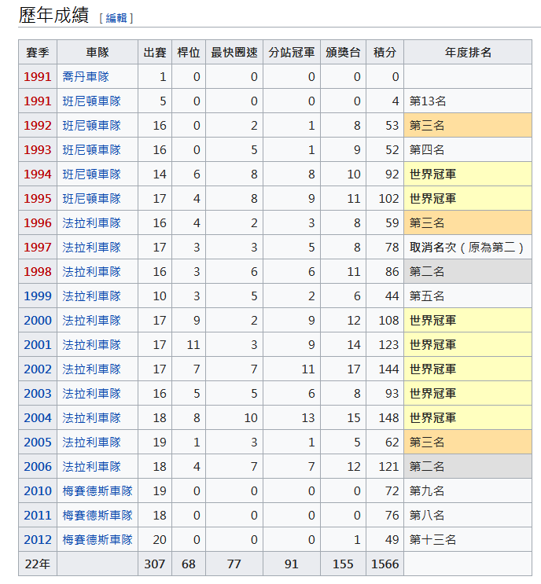Open the 2000 season link

coord(38,321)
